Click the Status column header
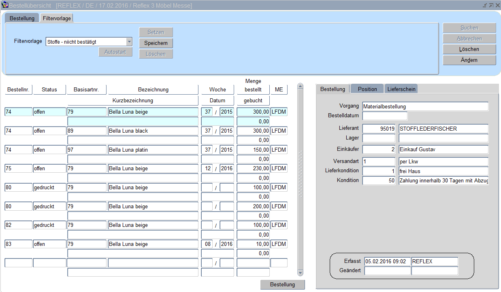The image size is (501, 292). tap(49, 90)
